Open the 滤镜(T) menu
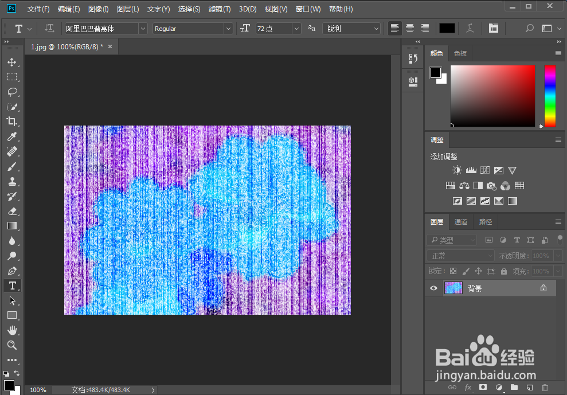Image resolution: width=567 pixels, height=395 pixels. pos(220,9)
